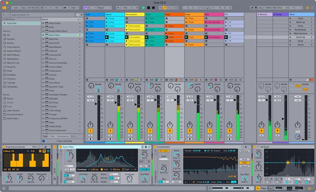Click the Link button

point(16,8)
